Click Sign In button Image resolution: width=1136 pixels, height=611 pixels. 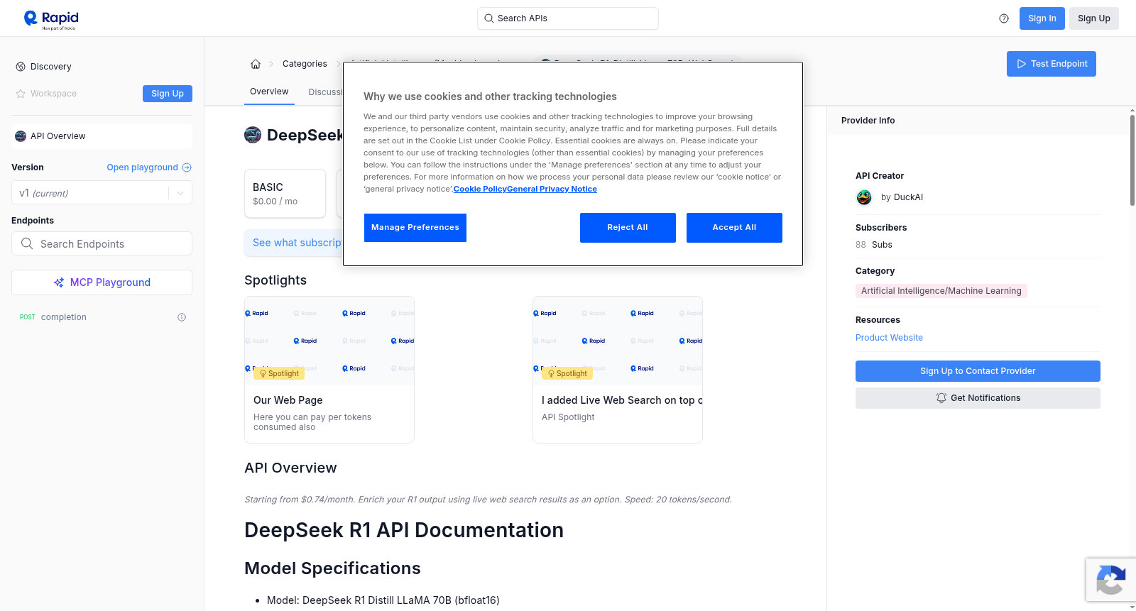[1042, 18]
